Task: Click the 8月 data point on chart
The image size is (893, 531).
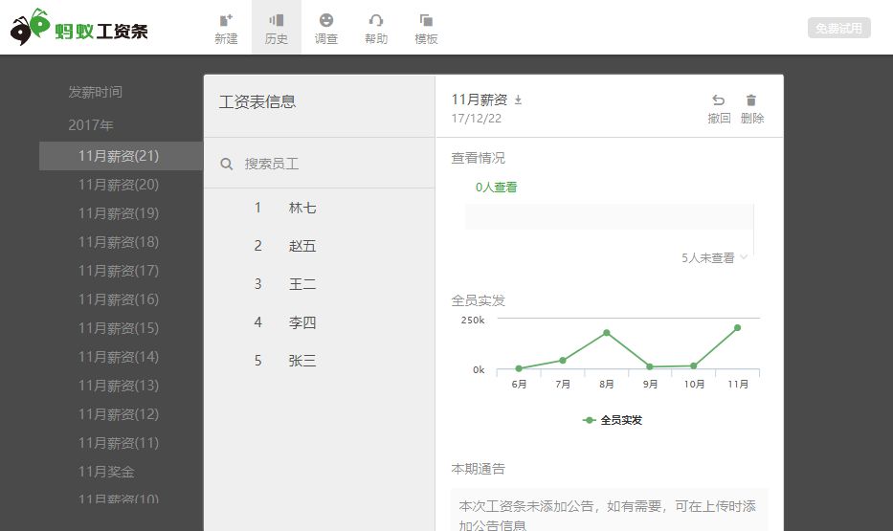Action: (x=607, y=332)
